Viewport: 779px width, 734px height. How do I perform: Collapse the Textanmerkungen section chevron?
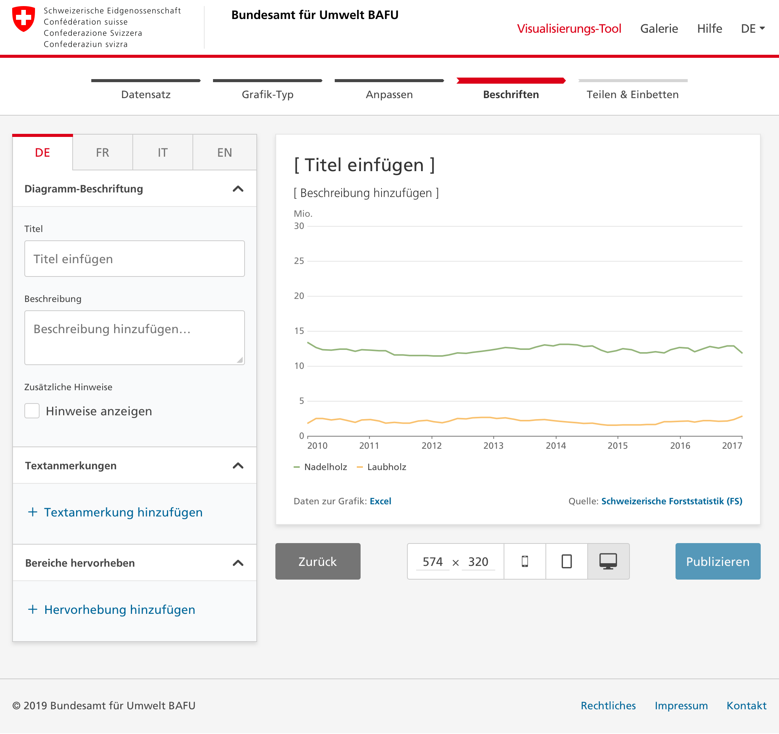pos(238,466)
